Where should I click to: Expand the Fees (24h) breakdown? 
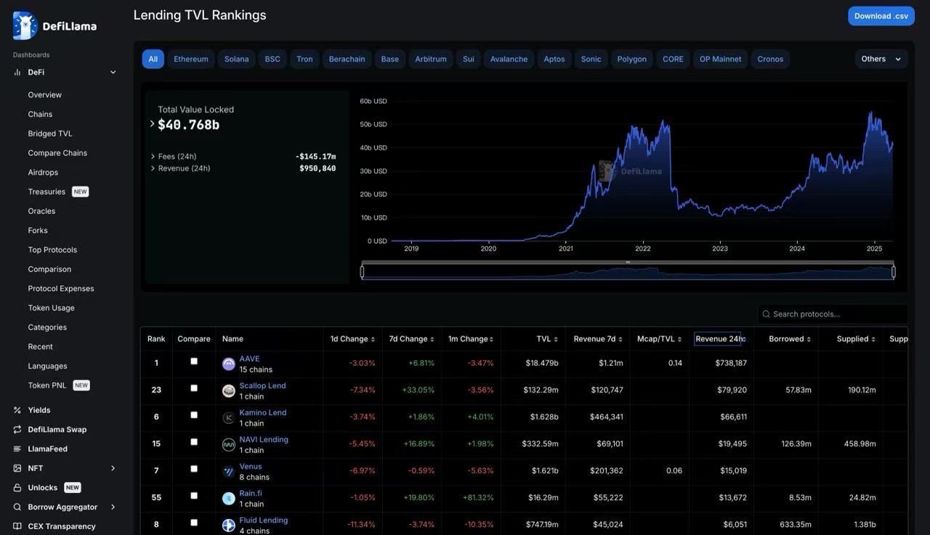tap(153, 157)
